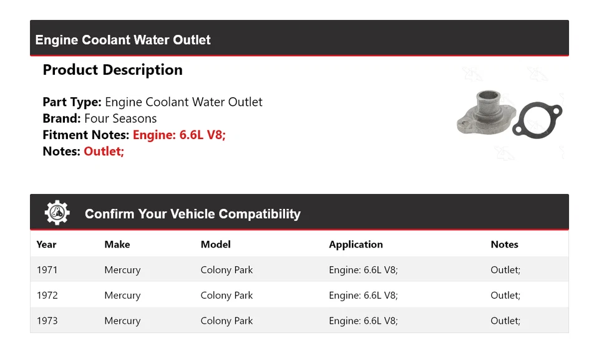The width and height of the screenshot is (599, 353).
Task: Click the gear icon beside Confirm Your Vehicle Compatibility
Action: click(57, 213)
